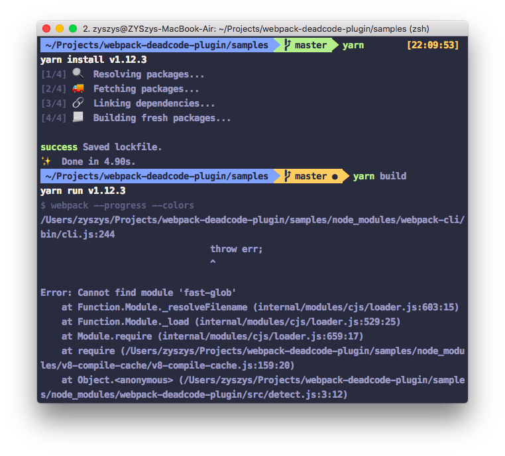Click the green zoom window button
This screenshot has width=505, height=456.
tap(73, 28)
